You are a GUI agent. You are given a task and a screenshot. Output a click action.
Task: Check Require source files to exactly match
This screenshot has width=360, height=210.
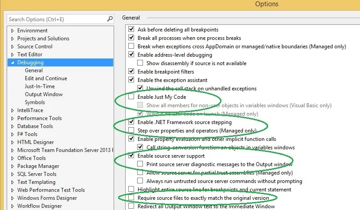pyautogui.click(x=131, y=198)
